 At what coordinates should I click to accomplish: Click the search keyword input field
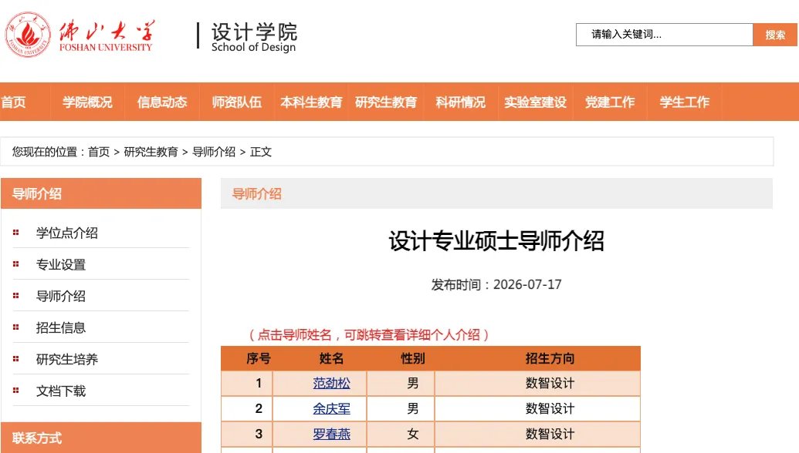[x=664, y=35]
